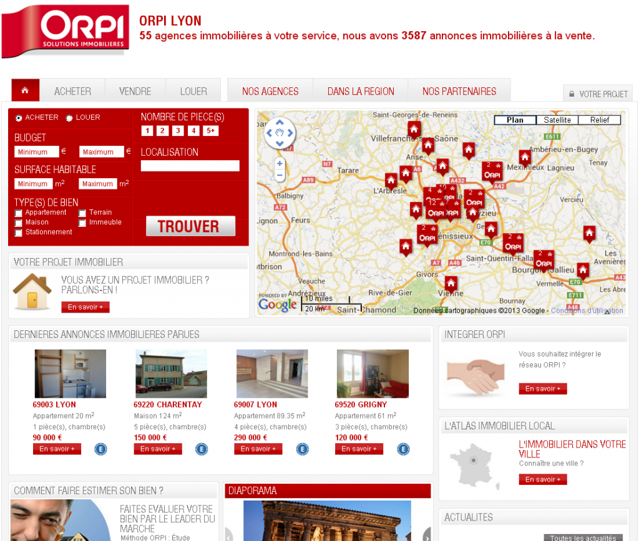Click energy label icon for 69520 Grigny
Image resolution: width=639 pixels, height=541 pixels.
pyautogui.click(x=403, y=449)
